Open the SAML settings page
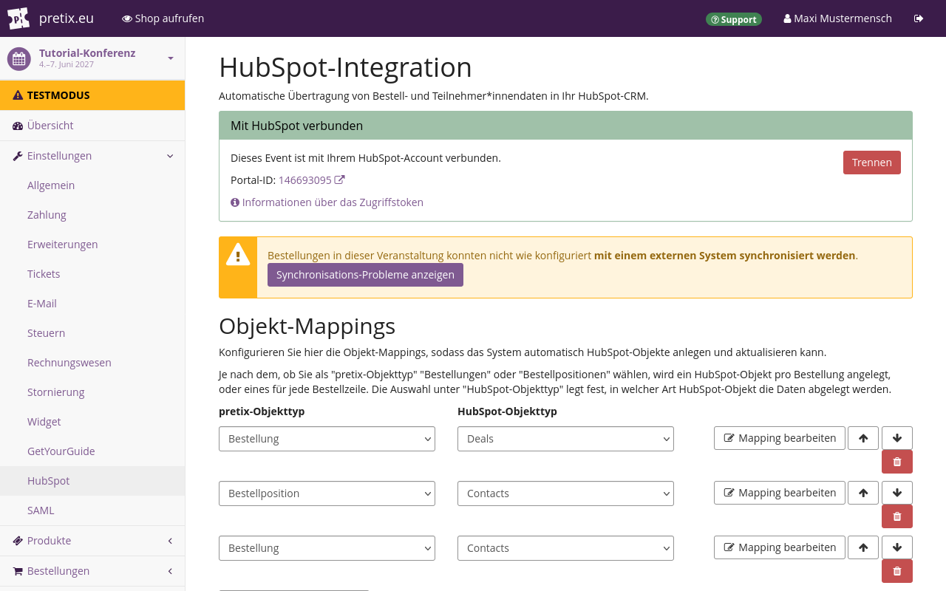This screenshot has height=591, width=946. coord(92,510)
